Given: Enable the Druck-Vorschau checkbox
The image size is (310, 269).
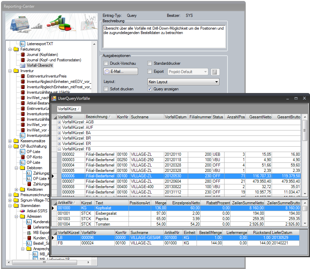Looking at the screenshot, I should (x=106, y=63).
